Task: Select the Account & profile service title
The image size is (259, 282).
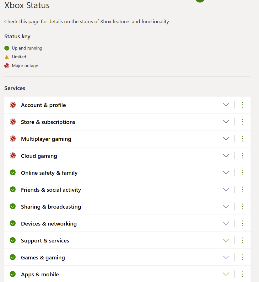Action: 43,105
